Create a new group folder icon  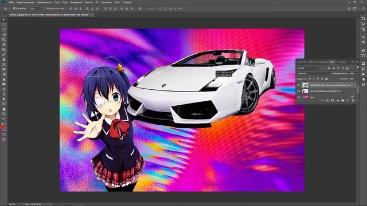[343, 101]
